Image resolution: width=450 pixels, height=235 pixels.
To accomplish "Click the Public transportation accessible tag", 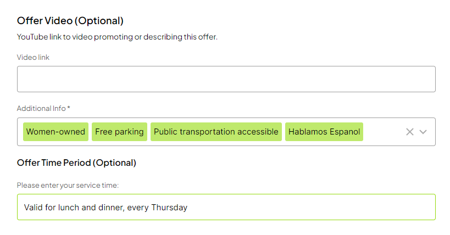I will pos(216,132).
